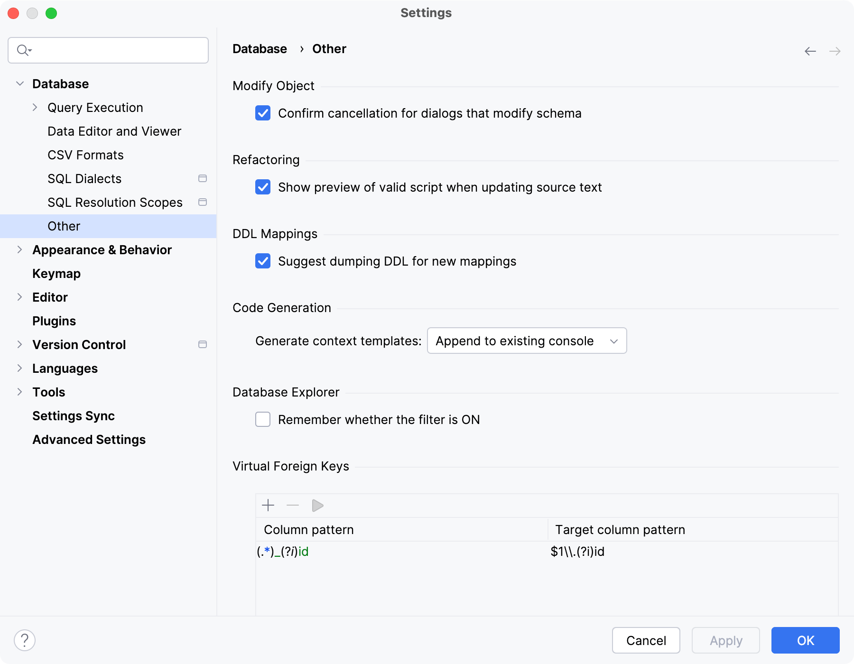Add a new virtual foreign key pattern
854x664 pixels.
(268, 505)
